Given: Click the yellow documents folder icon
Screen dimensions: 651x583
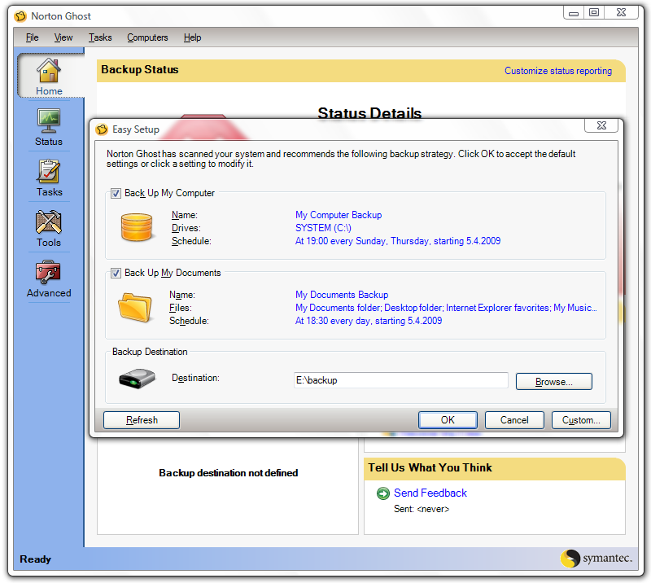Looking at the screenshot, I should coord(134,308).
